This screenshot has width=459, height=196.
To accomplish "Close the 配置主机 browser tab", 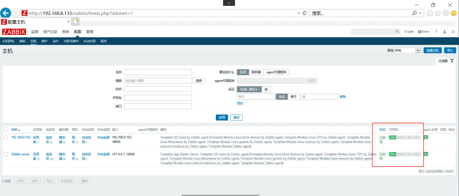I will click(x=68, y=22).
